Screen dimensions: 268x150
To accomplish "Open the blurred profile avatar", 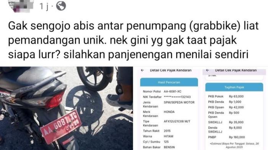I will point(21,6).
